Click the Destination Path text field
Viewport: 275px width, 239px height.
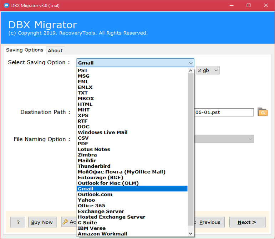click(x=224, y=112)
